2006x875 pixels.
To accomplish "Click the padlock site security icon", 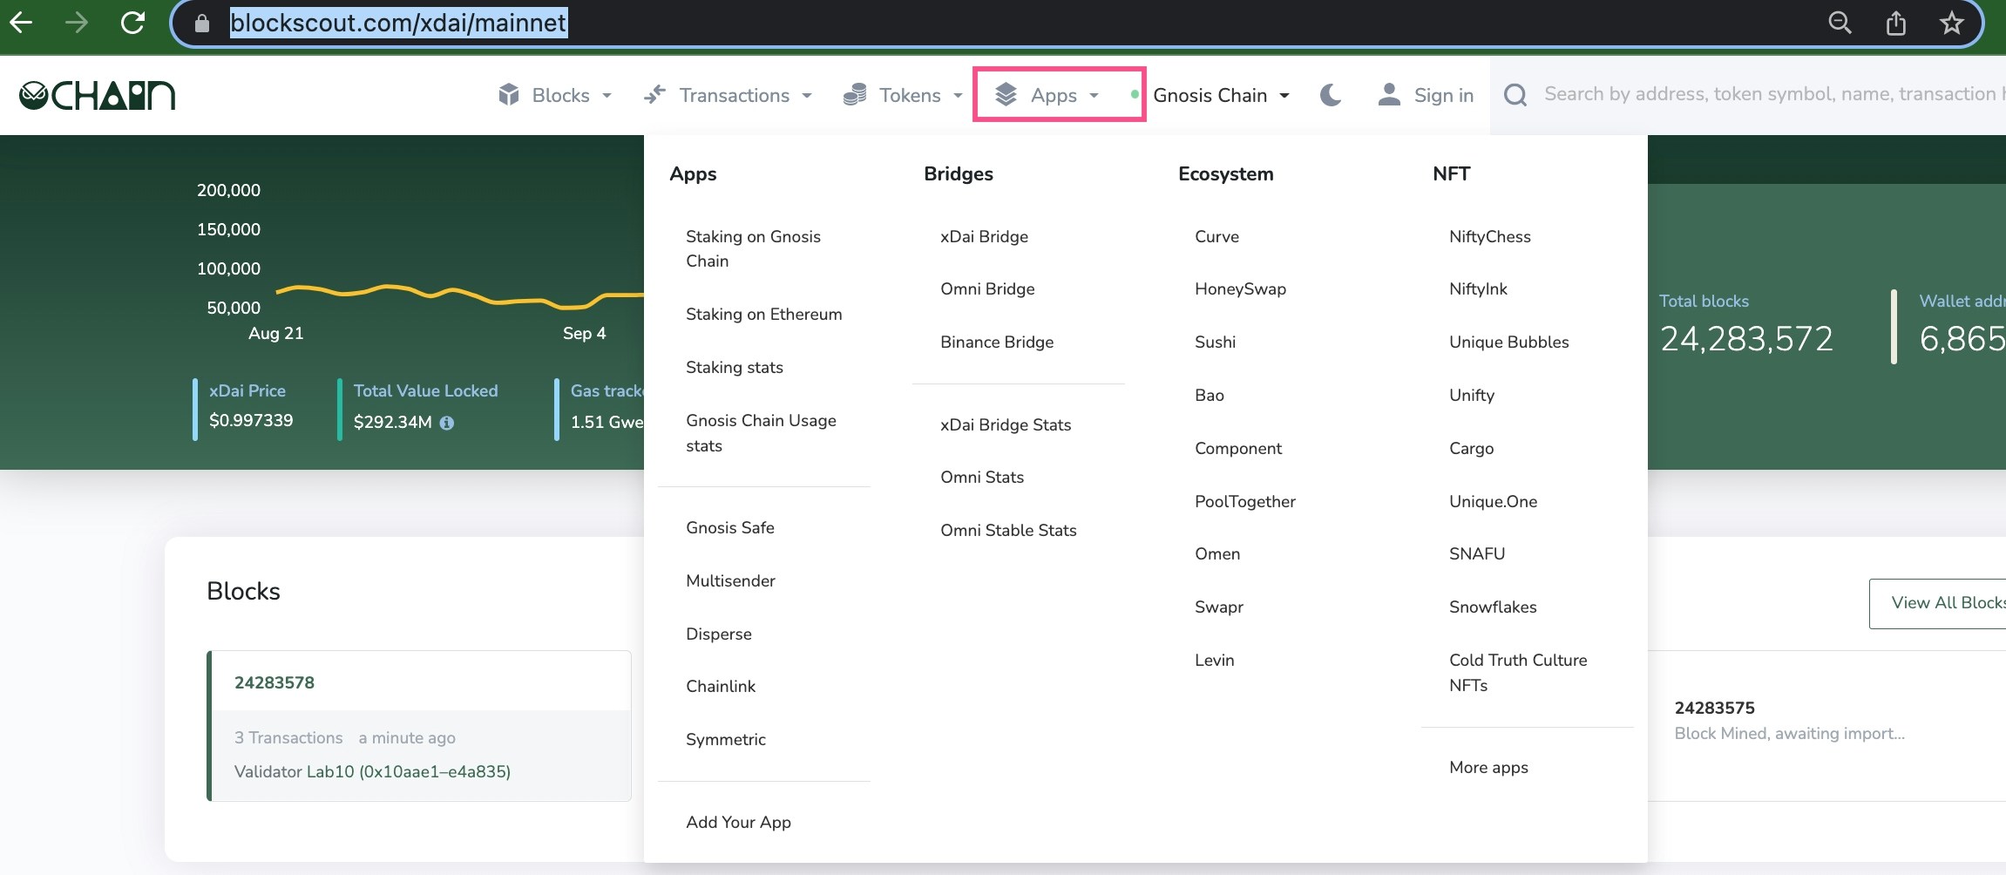I will 201,24.
